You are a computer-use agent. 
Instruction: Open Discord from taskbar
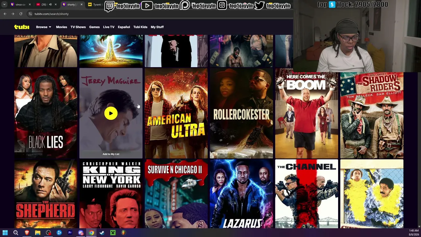pyautogui.click(x=81, y=233)
